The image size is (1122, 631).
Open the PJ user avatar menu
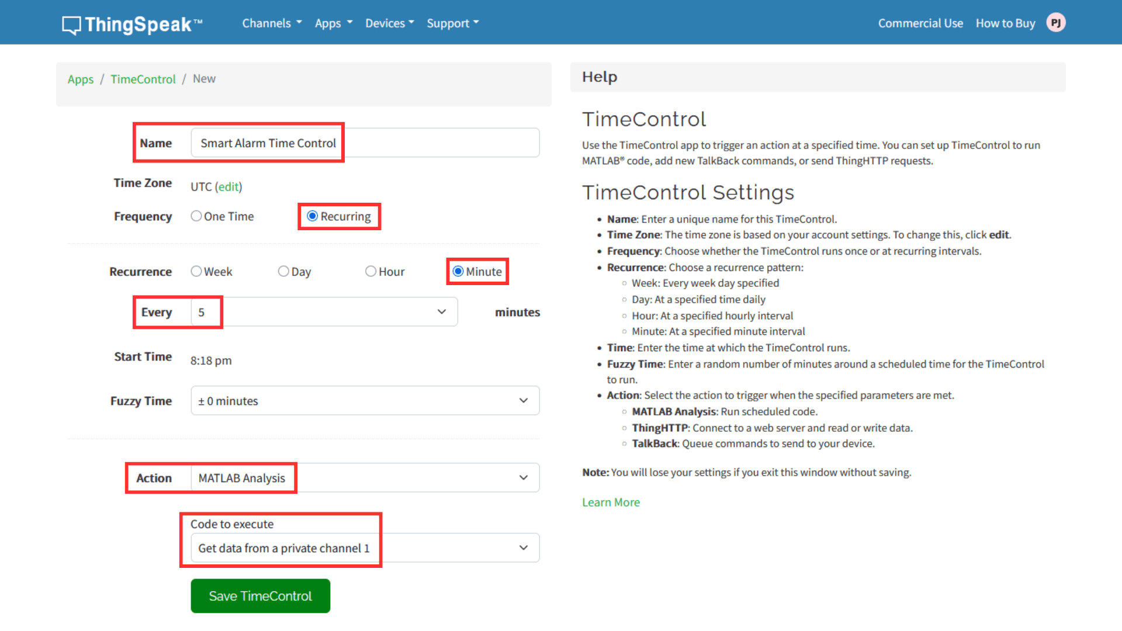pos(1055,23)
